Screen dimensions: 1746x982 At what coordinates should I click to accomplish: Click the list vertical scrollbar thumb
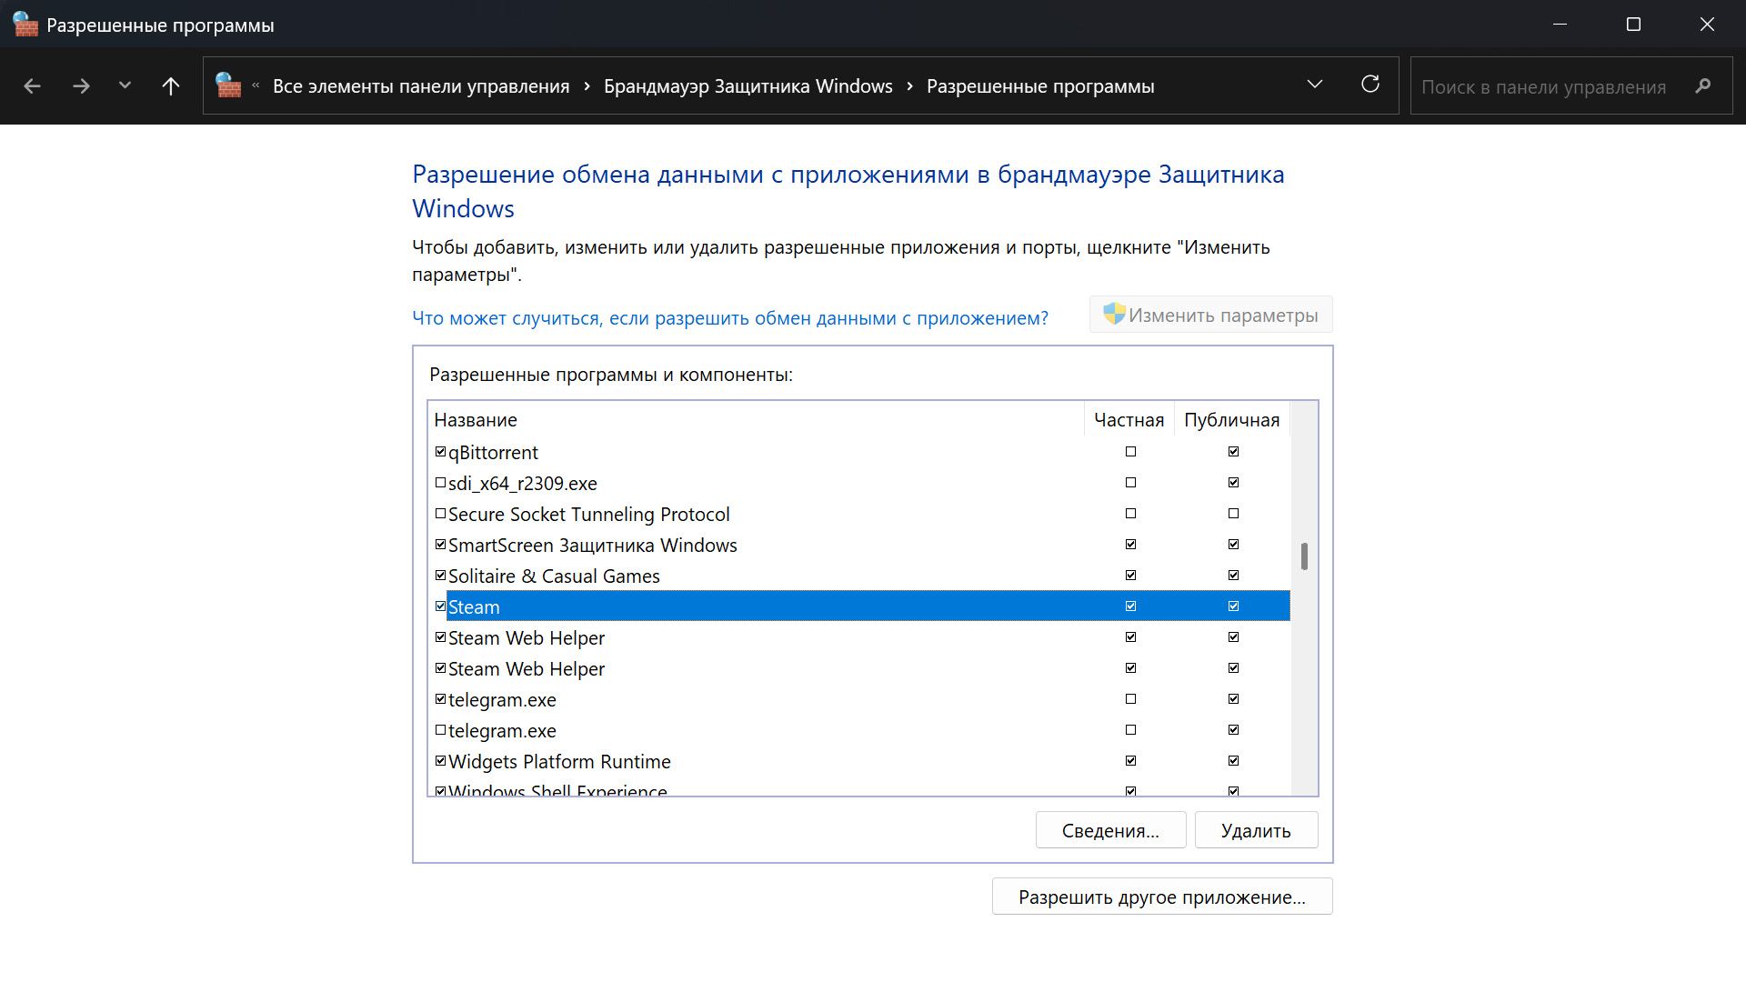tap(1303, 556)
